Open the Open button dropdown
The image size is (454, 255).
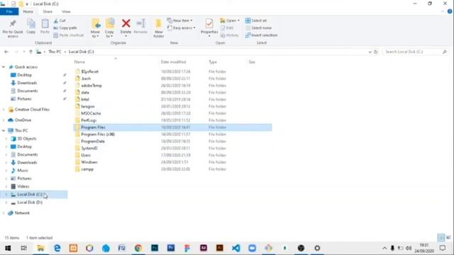tap(230, 21)
